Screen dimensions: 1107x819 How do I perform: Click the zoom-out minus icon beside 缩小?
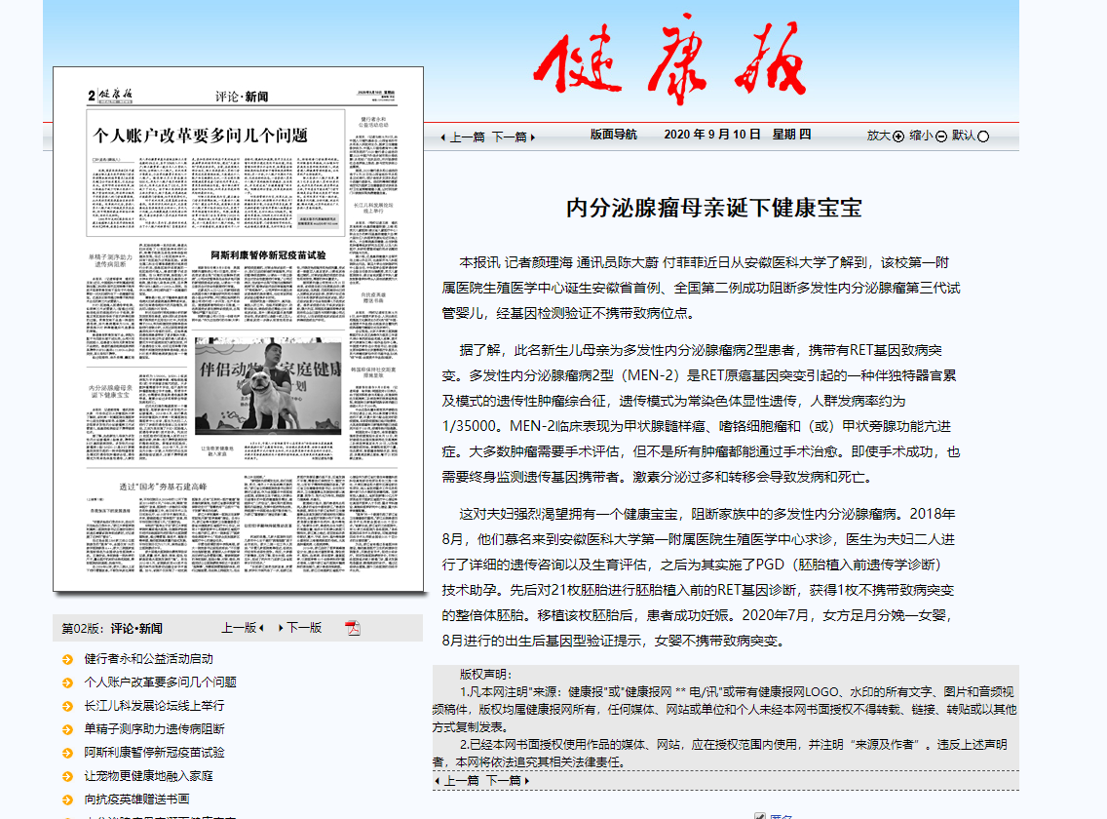[x=941, y=136]
